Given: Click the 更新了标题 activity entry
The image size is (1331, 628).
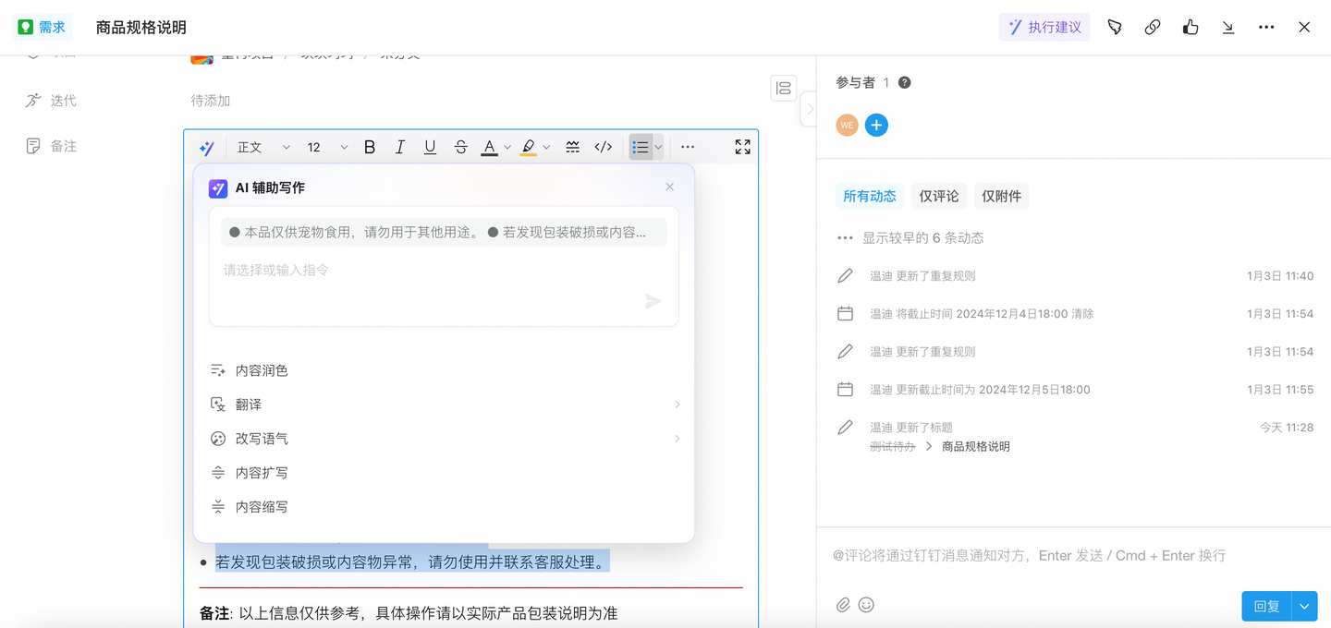Looking at the screenshot, I should (911, 427).
